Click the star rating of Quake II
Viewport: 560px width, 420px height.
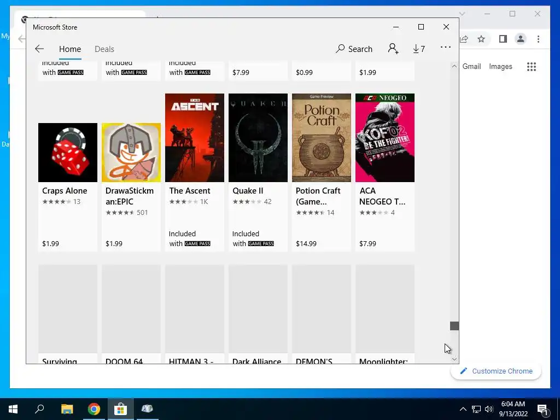[247, 201]
